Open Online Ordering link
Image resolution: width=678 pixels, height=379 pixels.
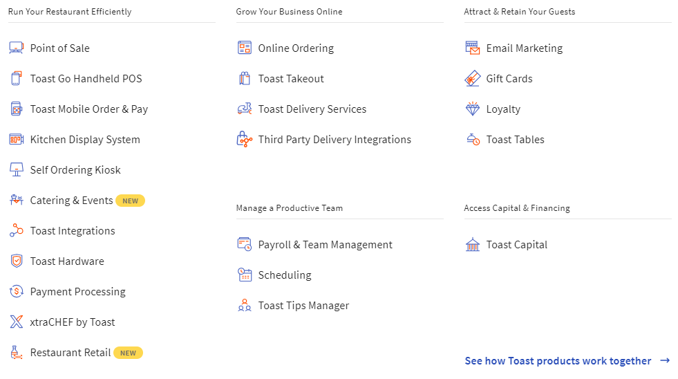click(296, 48)
